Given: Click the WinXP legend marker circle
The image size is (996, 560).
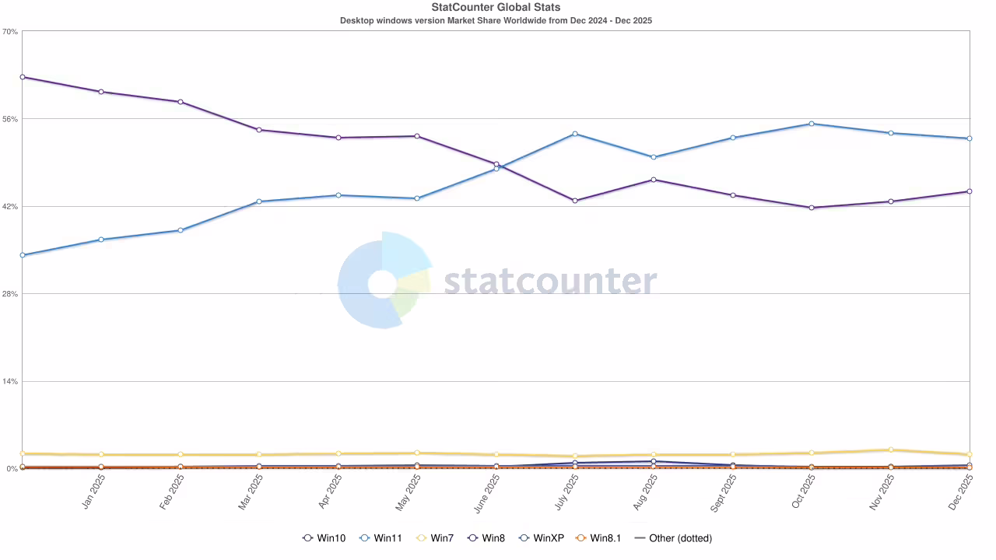Looking at the screenshot, I should coord(524,538).
